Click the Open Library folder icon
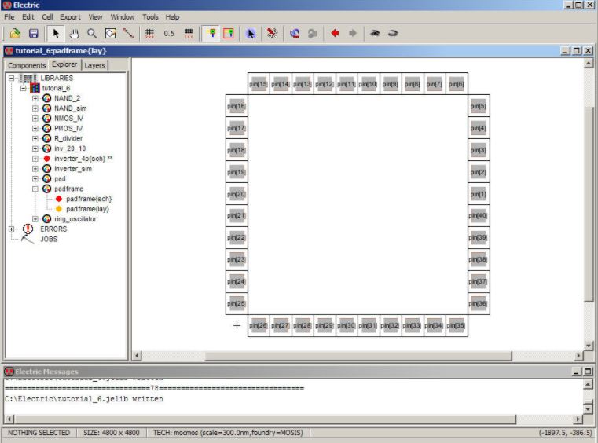598x443 pixels. point(15,34)
